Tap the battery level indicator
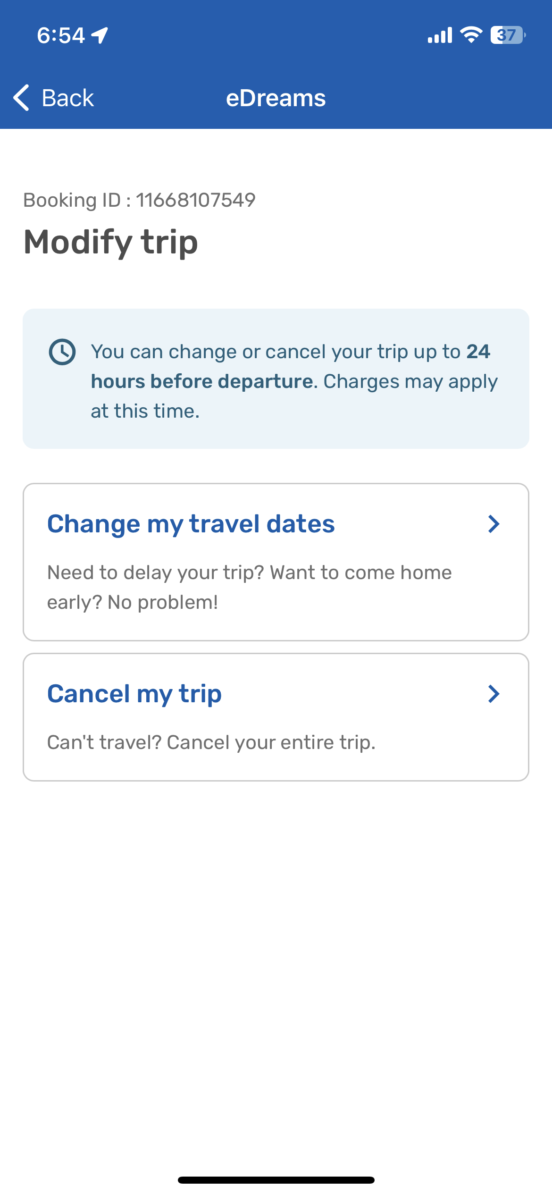Viewport: 552px width, 1195px height. coord(508,35)
